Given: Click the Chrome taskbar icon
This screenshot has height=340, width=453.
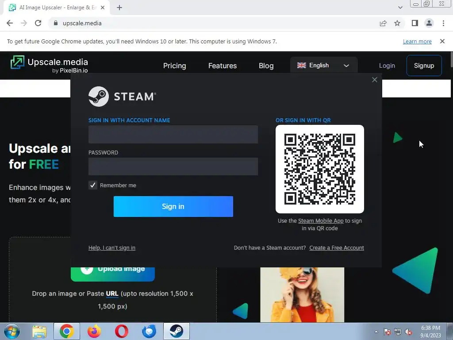Looking at the screenshot, I should tap(67, 331).
